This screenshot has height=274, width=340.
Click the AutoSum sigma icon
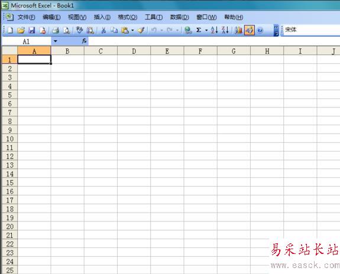point(199,30)
